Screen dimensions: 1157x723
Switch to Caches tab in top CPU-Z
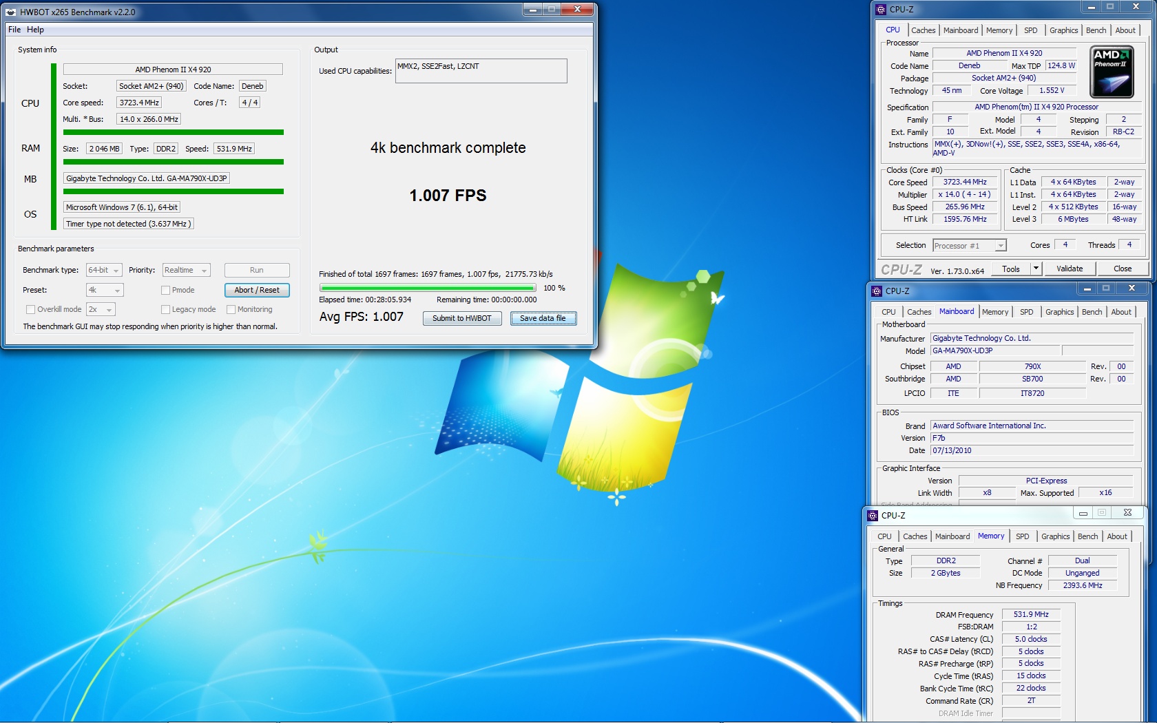point(923,30)
